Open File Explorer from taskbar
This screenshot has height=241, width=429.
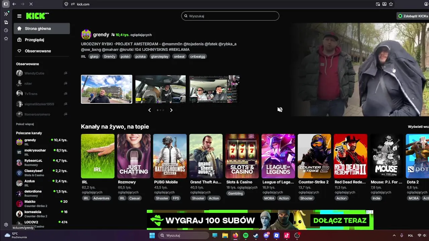225,235
